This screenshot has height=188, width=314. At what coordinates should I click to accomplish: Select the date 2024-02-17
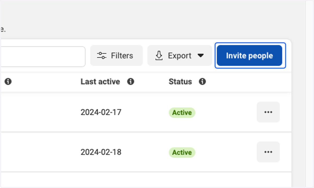[101, 112]
